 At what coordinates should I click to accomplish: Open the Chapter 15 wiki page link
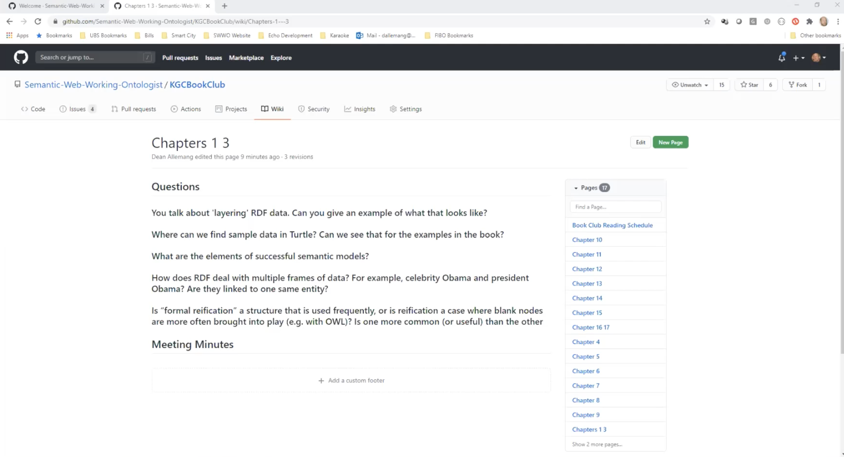coord(587,313)
